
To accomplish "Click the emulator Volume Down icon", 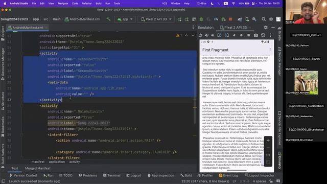I will coord(213,35).
